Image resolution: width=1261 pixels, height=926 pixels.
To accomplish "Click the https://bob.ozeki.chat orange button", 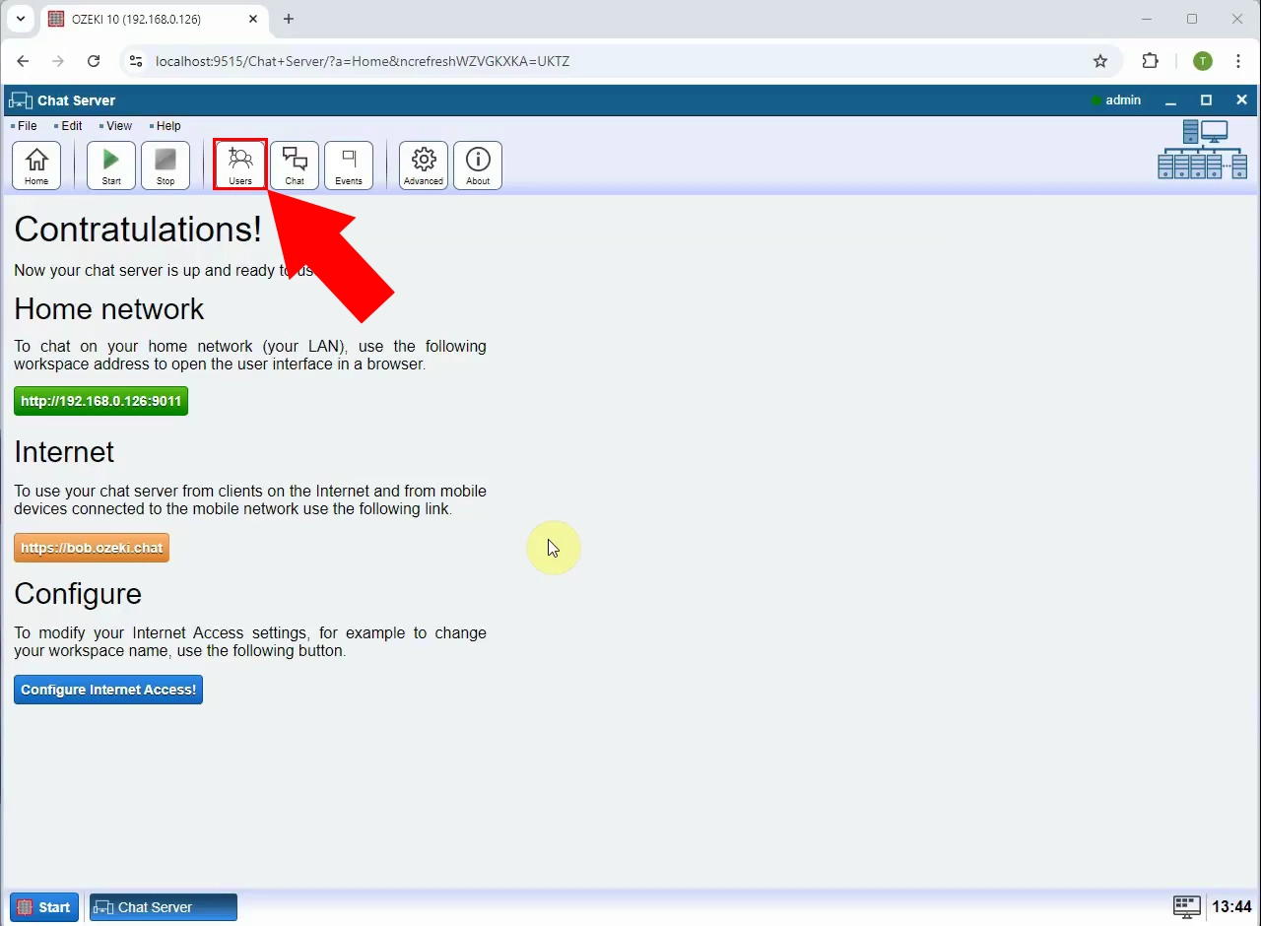I will [92, 548].
